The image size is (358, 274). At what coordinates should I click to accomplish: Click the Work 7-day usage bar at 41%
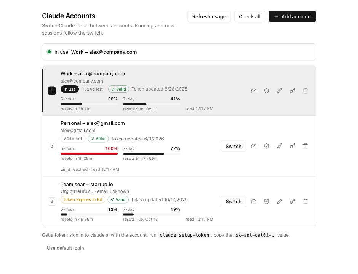pyautogui.click(x=152, y=104)
